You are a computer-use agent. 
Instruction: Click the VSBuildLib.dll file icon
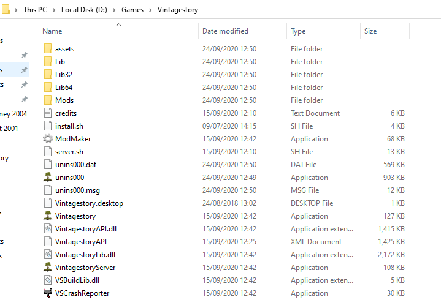48,280
